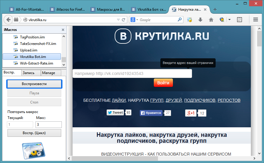The width and height of the screenshot is (264, 163).
Task: Click the TagPosition.iim file icon
Action: 16,37
